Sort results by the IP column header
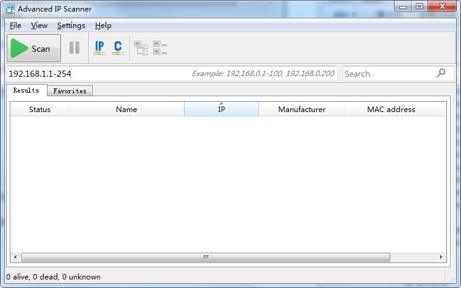Image resolution: width=461 pixels, height=288 pixels. [221, 109]
